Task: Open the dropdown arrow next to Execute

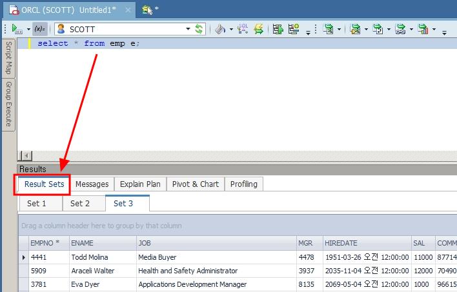Action: point(28,29)
